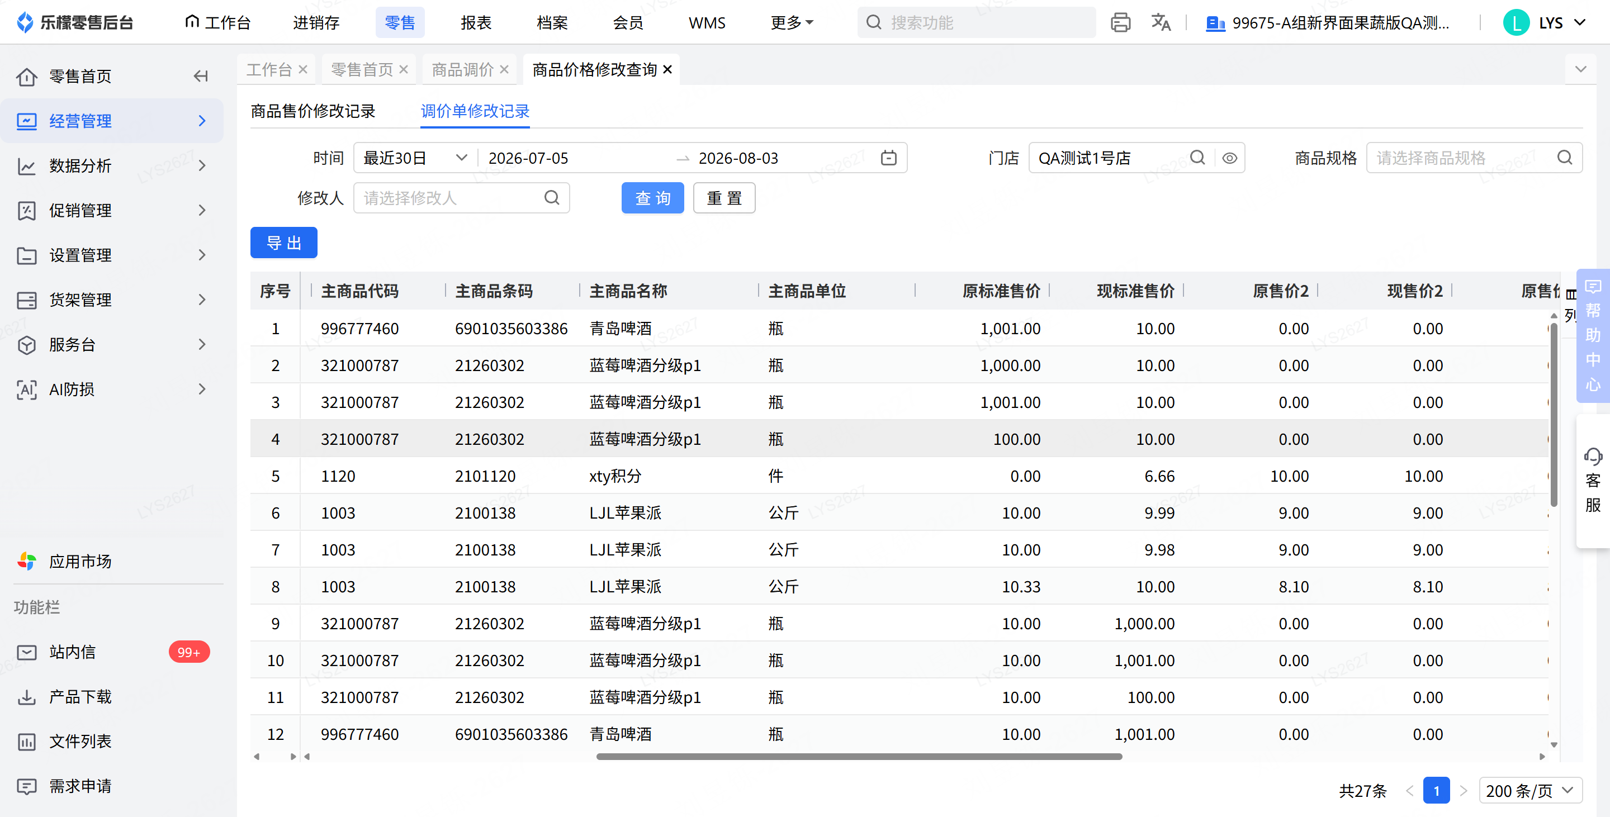
Task: Open the 200 条/页 page size dropdown
Action: [1530, 791]
